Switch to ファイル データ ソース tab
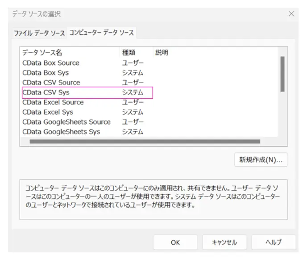307x263 pixels. coord(39,33)
